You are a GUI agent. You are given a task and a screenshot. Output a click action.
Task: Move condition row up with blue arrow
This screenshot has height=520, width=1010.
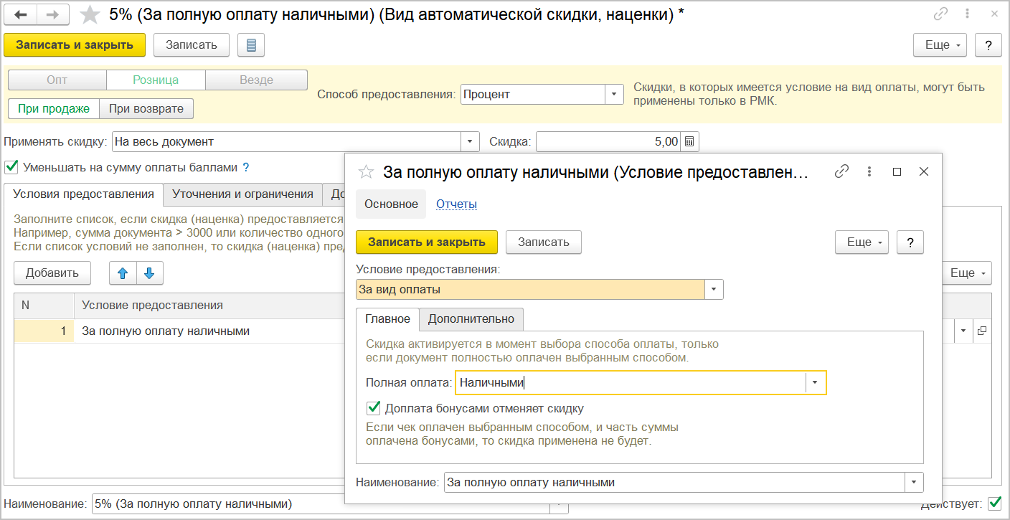[x=122, y=273]
